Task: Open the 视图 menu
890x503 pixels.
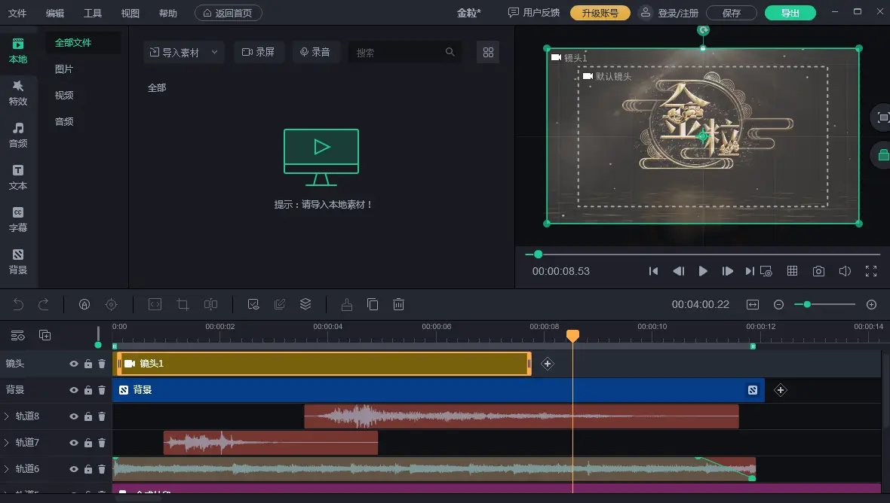Action: (x=130, y=13)
